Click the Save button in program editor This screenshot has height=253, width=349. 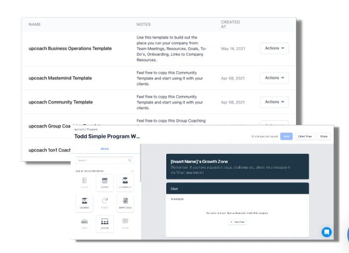click(286, 136)
